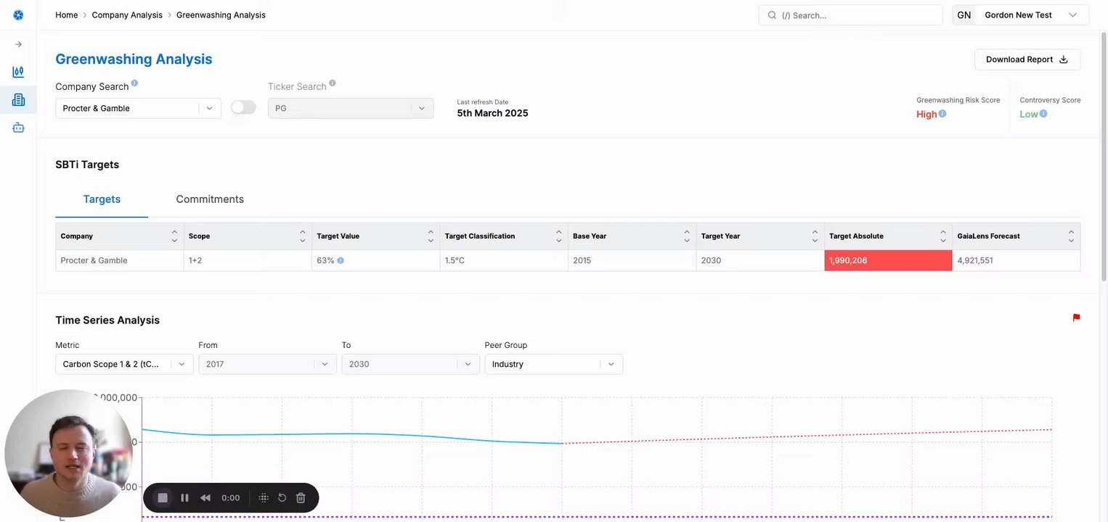The width and height of the screenshot is (1108, 522).
Task: Click the 1.5°C classification cell
Action: 504,260
